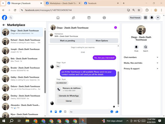
Task: Send a thumbs-up like
Action: pos(117,112)
